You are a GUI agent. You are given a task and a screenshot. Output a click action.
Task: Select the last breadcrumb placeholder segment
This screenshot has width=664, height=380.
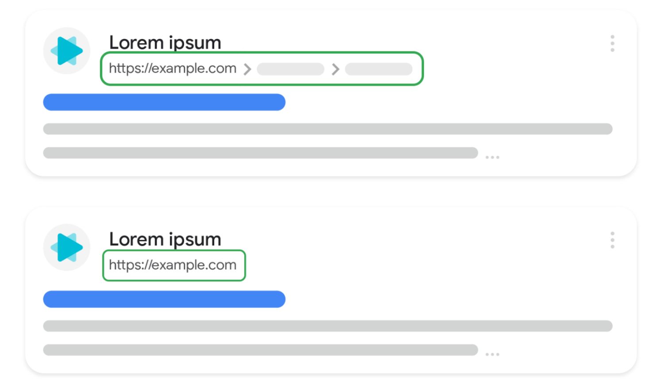[378, 69]
